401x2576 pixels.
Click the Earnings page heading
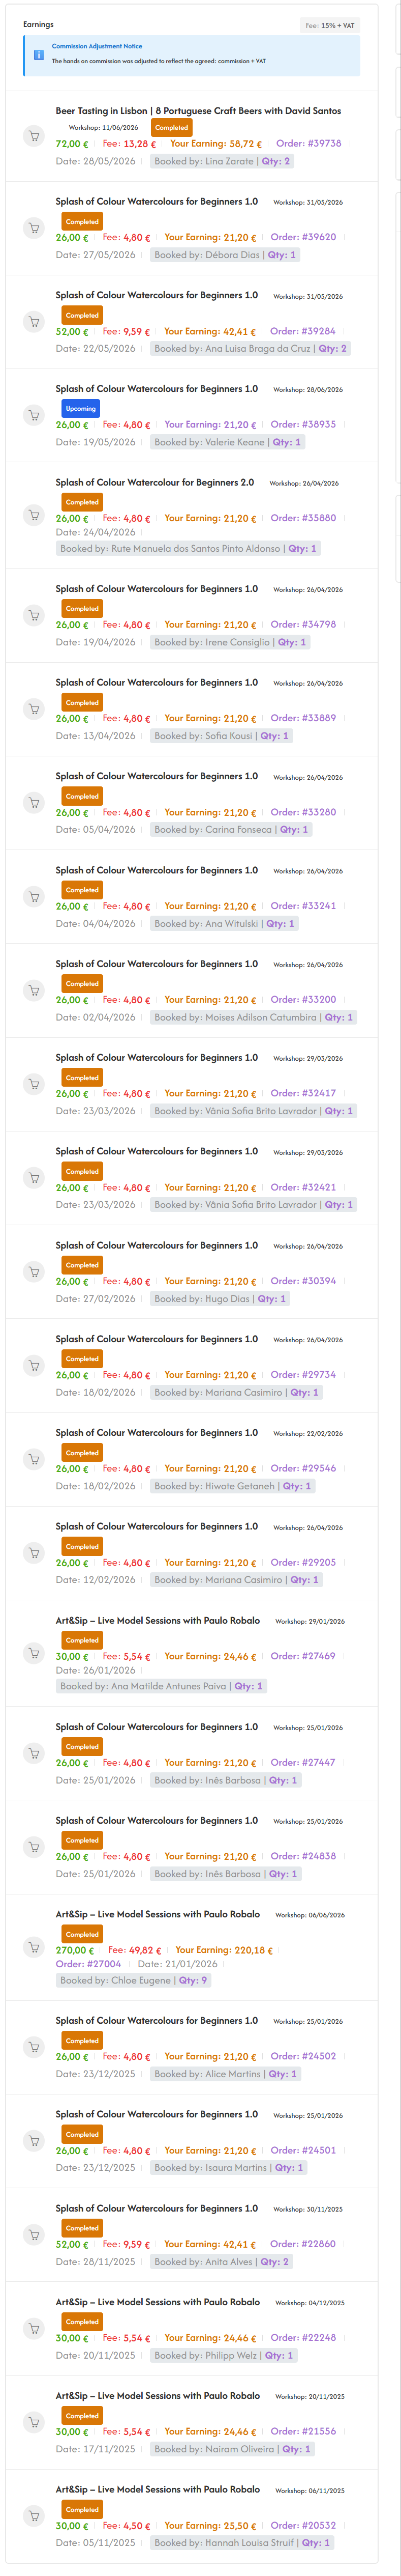pyautogui.click(x=39, y=24)
